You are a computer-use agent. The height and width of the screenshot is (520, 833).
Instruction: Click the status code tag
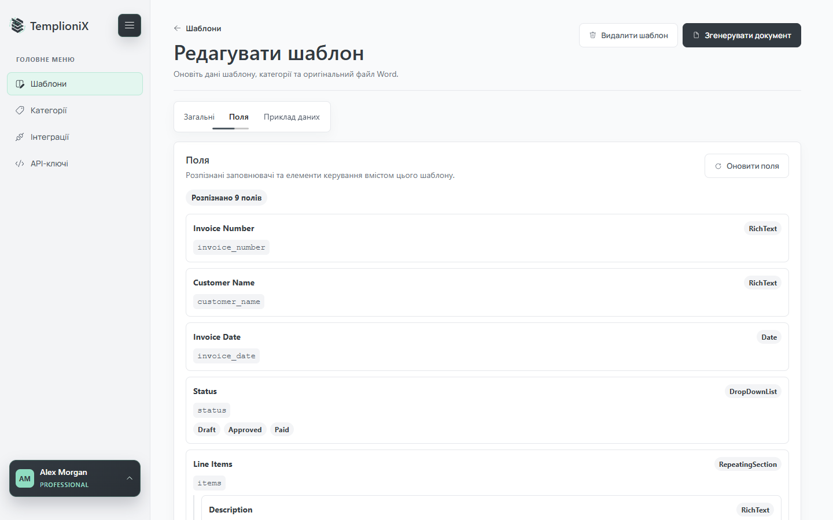coord(212,410)
